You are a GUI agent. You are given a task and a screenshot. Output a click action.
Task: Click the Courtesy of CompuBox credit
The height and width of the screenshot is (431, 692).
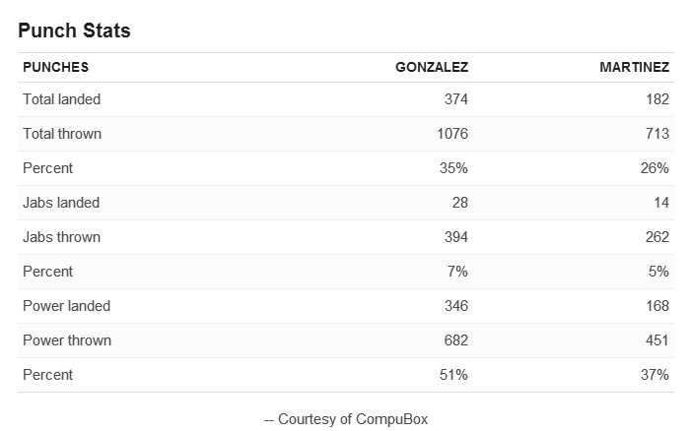[346, 419]
